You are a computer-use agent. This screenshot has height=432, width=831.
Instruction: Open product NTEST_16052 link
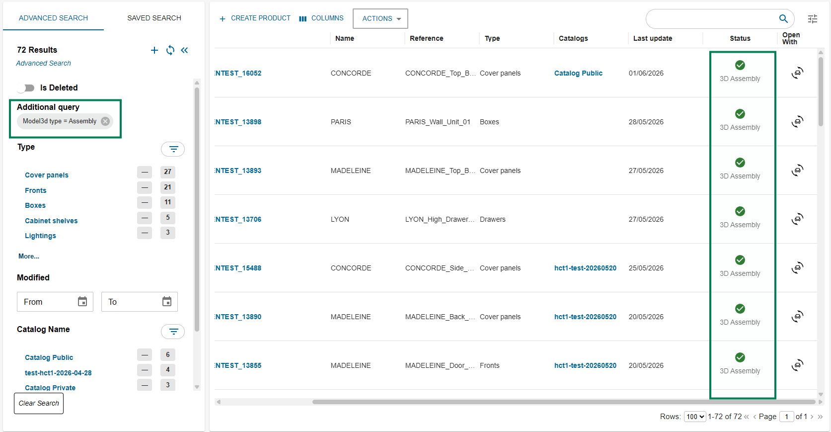238,73
